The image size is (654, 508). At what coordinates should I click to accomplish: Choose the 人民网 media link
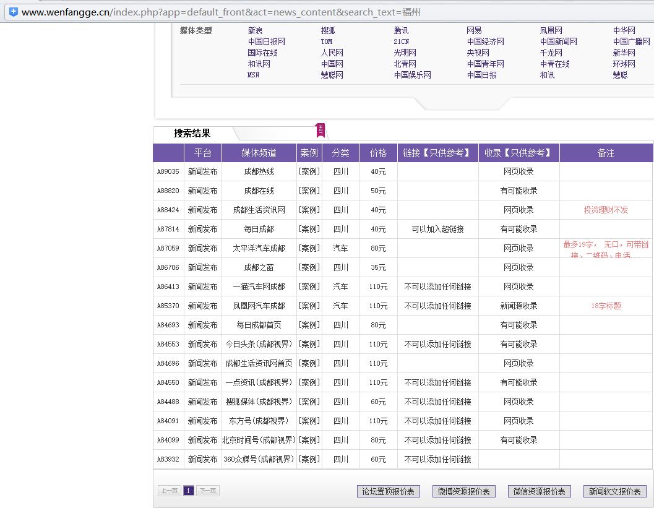[x=332, y=53]
